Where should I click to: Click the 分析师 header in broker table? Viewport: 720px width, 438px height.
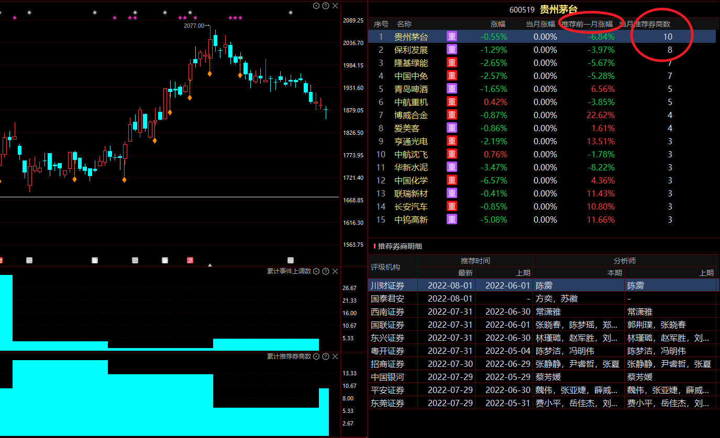(625, 261)
